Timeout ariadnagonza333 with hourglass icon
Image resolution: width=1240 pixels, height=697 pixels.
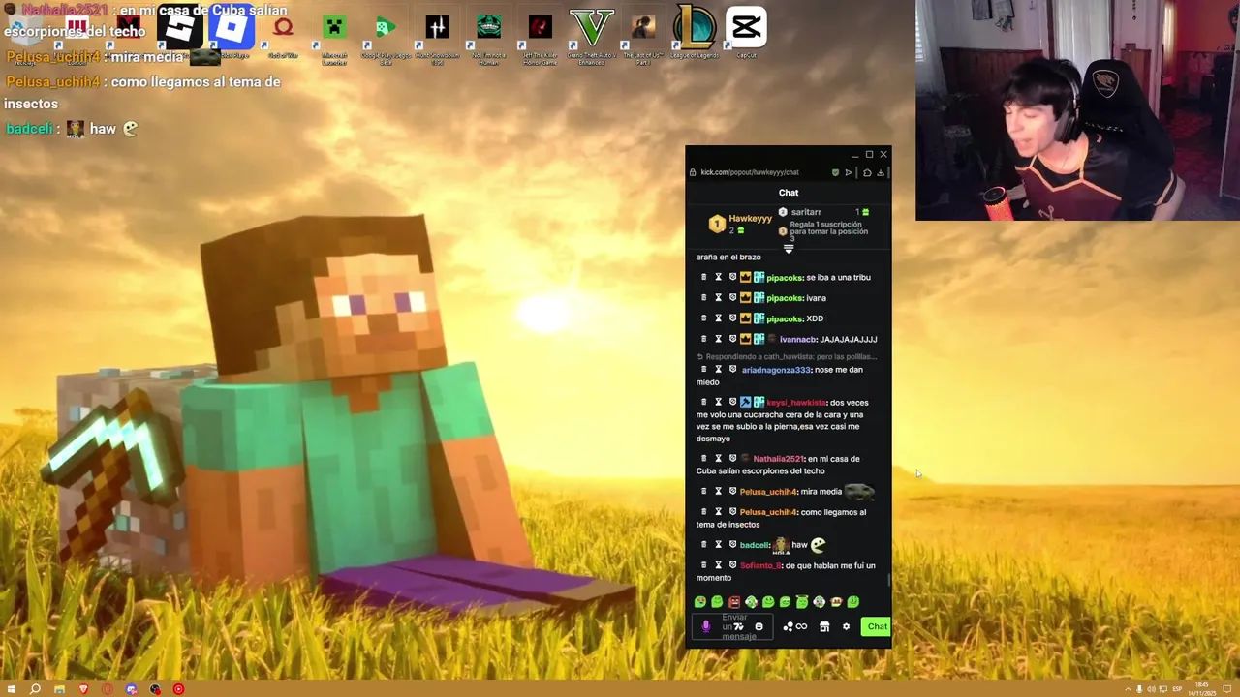tap(718, 370)
